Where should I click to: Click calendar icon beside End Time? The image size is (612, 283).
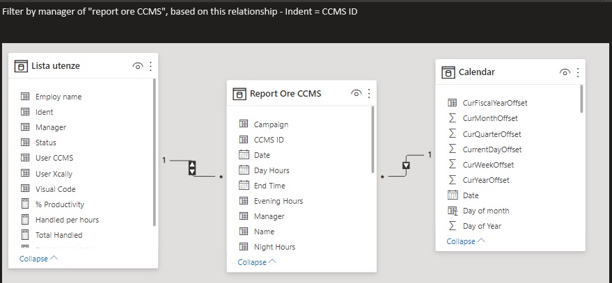(244, 185)
